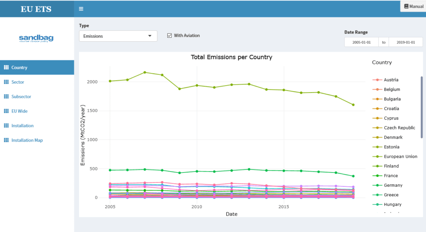Viewport: 426px width, 232px height.
Task: Go to the Installation Map page
Action: tap(27, 140)
